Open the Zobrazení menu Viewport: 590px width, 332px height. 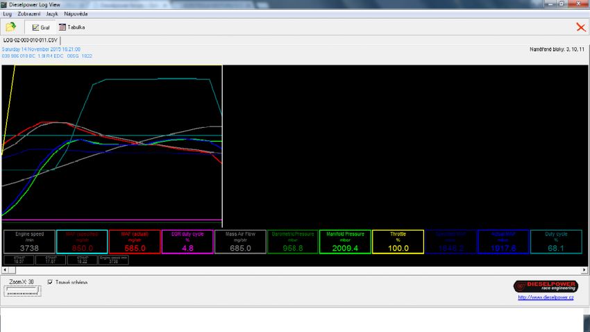28,14
